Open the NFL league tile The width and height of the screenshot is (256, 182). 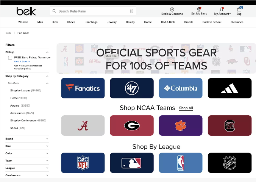click(x=83, y=162)
